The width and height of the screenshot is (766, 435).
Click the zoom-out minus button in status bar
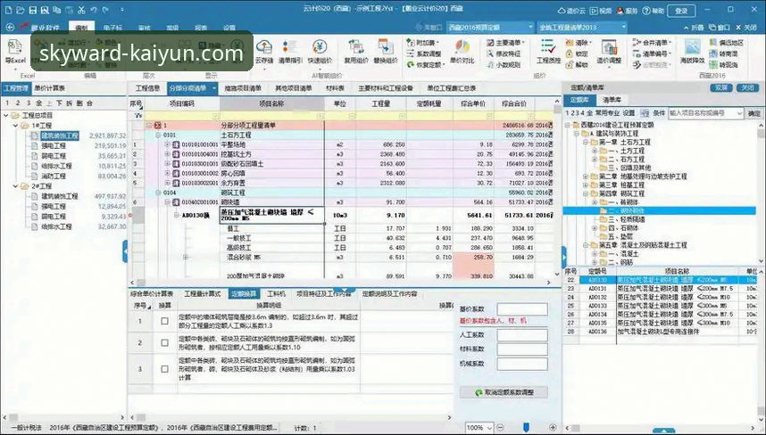click(x=500, y=428)
